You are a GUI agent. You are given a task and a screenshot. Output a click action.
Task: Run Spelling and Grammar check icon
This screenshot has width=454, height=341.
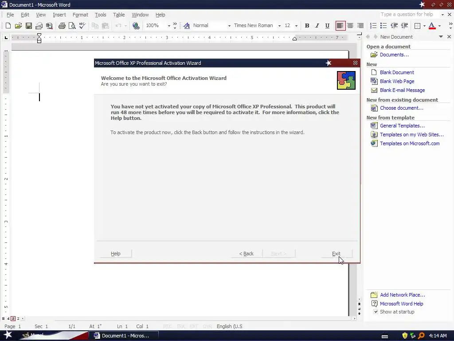[82, 25]
